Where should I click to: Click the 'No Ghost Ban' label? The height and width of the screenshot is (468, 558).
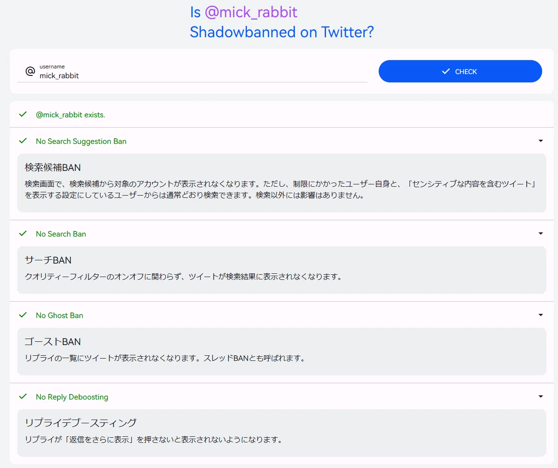pyautogui.click(x=60, y=315)
